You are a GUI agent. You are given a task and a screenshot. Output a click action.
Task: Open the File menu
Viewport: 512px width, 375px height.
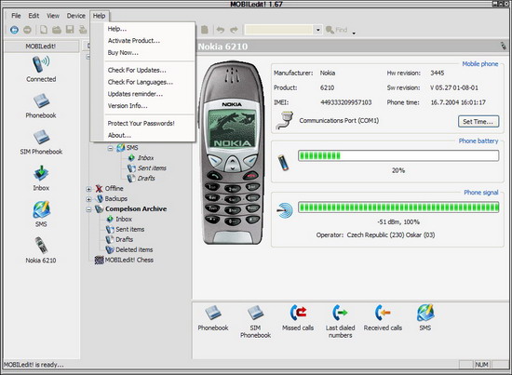[x=16, y=16]
